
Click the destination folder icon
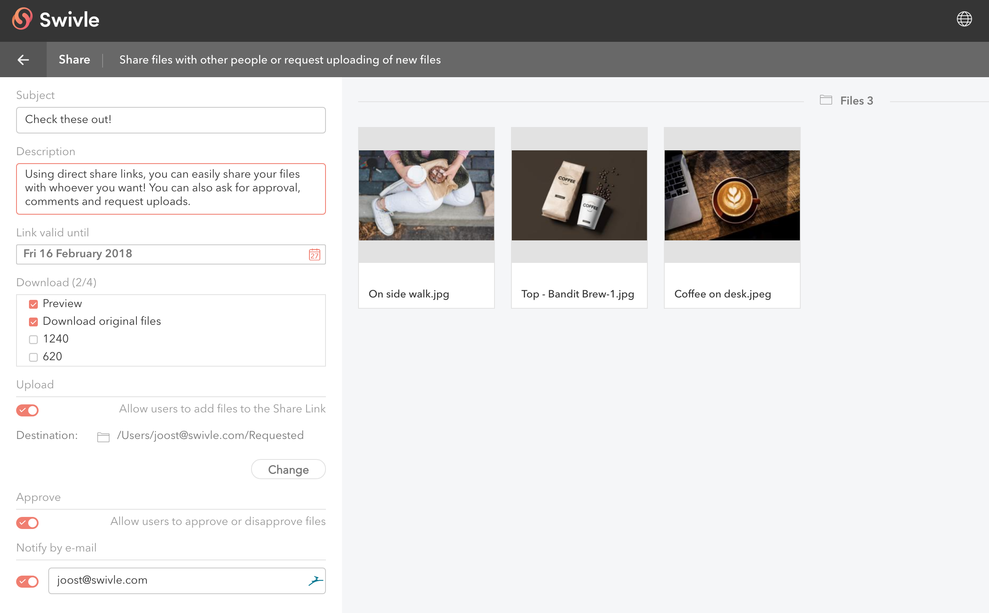103,437
